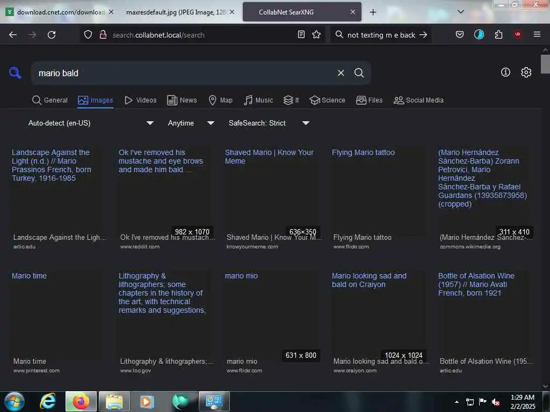This screenshot has width=550, height=412.
Task: Click the muted volume tray icon
Action: (495, 402)
